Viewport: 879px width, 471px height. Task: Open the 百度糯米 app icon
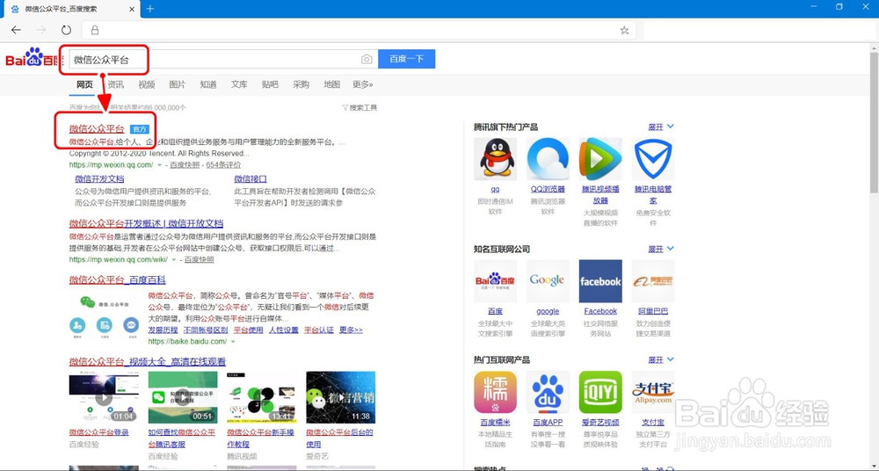[495, 392]
